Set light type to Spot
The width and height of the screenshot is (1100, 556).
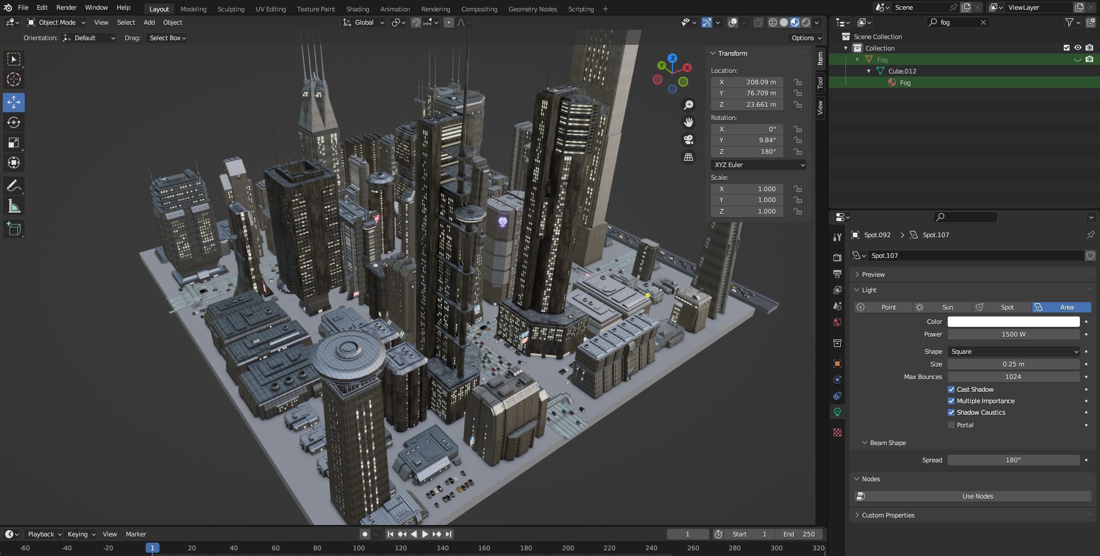1002,307
